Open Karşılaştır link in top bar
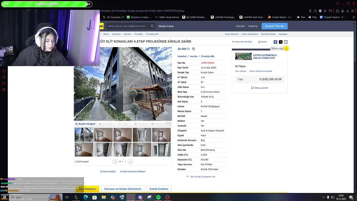 283,34
